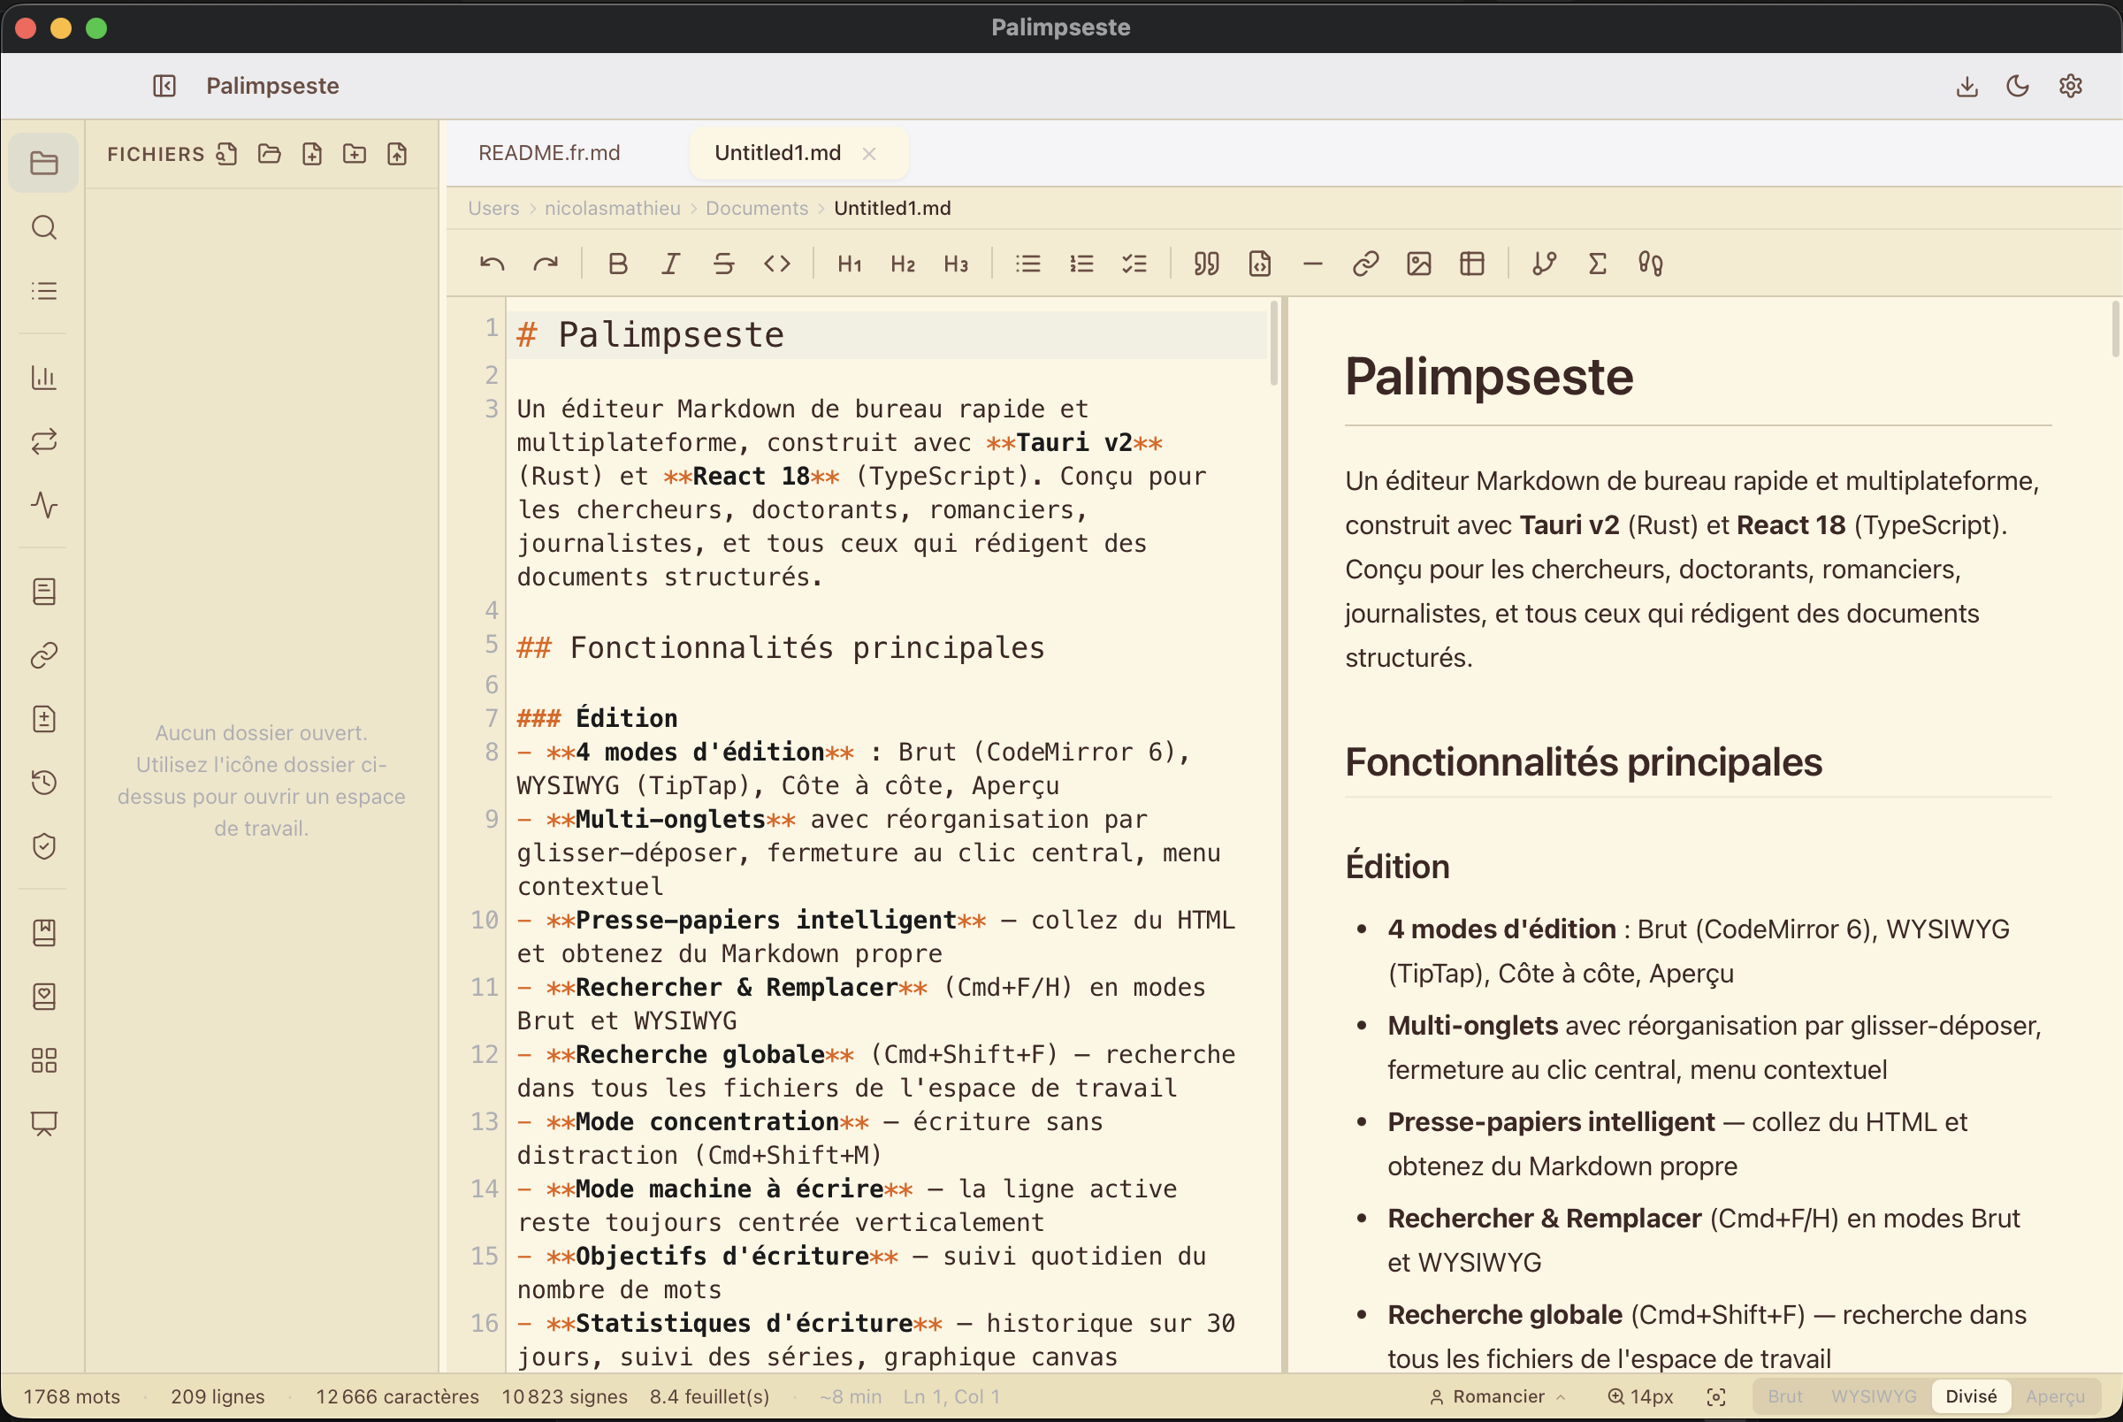The height and width of the screenshot is (1422, 2123).
Task: Open the activity pulse panel
Action: point(43,504)
